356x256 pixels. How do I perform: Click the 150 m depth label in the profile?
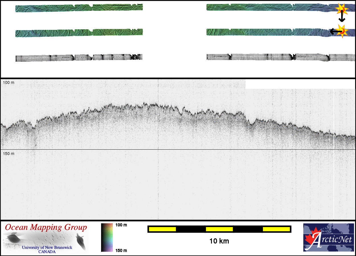(9, 154)
